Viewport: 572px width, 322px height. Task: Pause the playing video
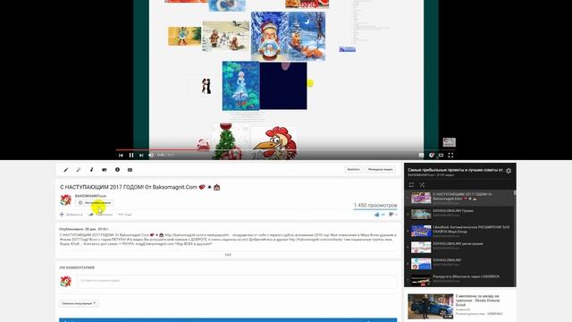131,155
